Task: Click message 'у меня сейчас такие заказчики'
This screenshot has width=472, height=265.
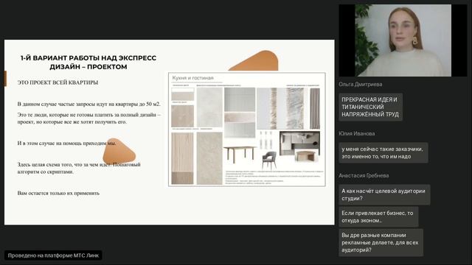Action: coord(383,152)
